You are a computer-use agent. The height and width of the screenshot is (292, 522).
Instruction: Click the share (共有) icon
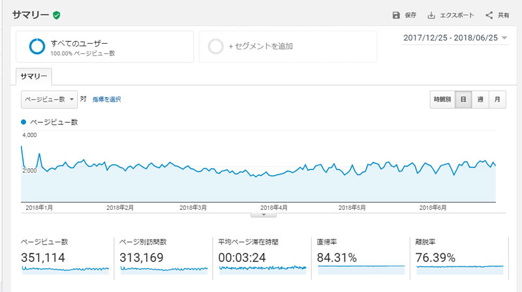click(x=489, y=15)
